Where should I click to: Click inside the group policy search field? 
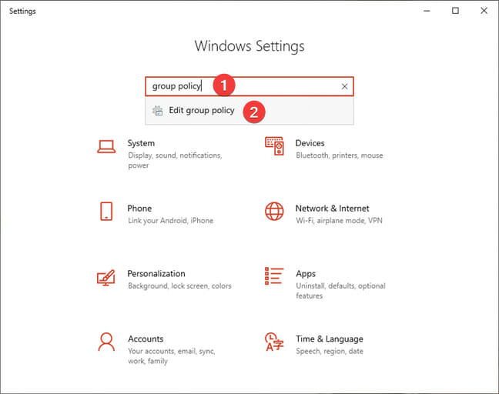pyautogui.click(x=249, y=86)
